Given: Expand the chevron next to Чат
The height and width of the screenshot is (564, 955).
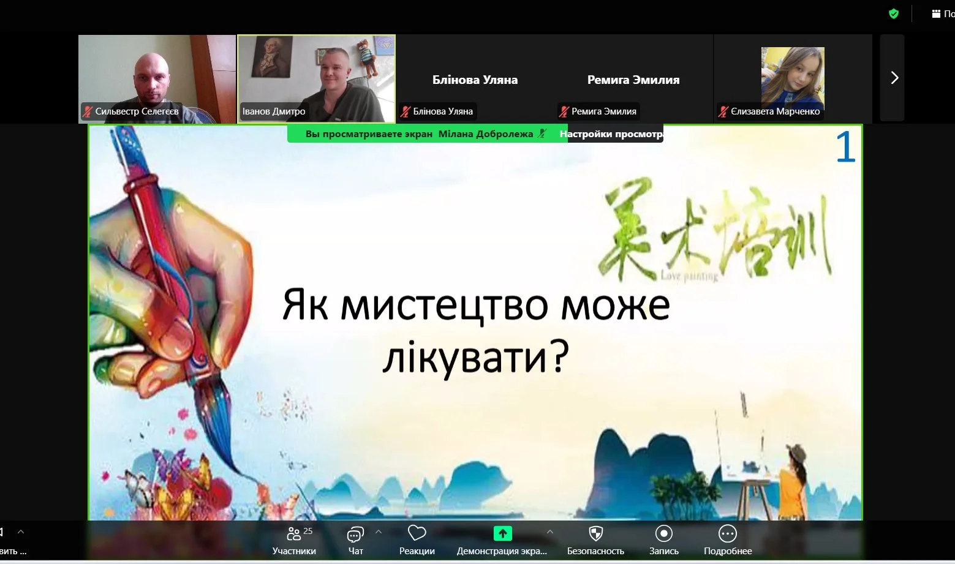Looking at the screenshot, I should 379,532.
